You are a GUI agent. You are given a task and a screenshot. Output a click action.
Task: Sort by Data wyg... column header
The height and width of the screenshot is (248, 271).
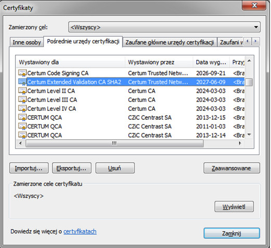point(211,62)
